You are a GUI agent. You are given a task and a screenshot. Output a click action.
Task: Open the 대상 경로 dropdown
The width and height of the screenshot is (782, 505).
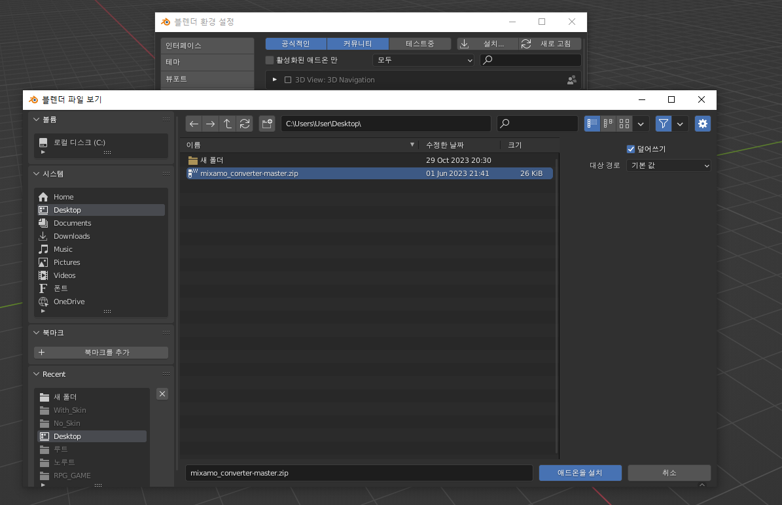point(668,165)
